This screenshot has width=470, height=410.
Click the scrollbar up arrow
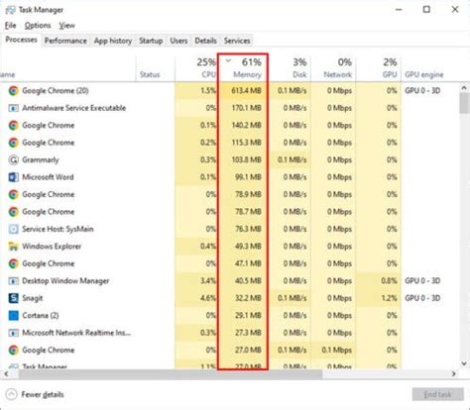(464, 87)
